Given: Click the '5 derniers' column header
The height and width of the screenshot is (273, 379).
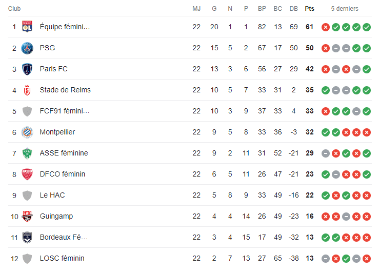Looking at the screenshot, I should tap(345, 9).
